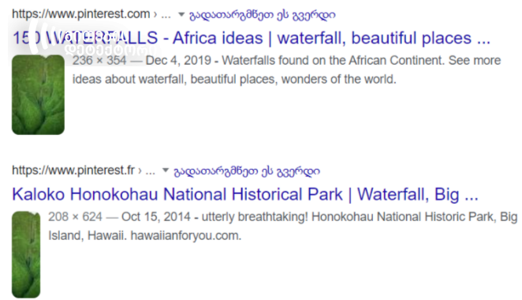522x300 pixels.
Task: Click Georgian translate-this-page link for pinterest.fr
Action: 247,171
